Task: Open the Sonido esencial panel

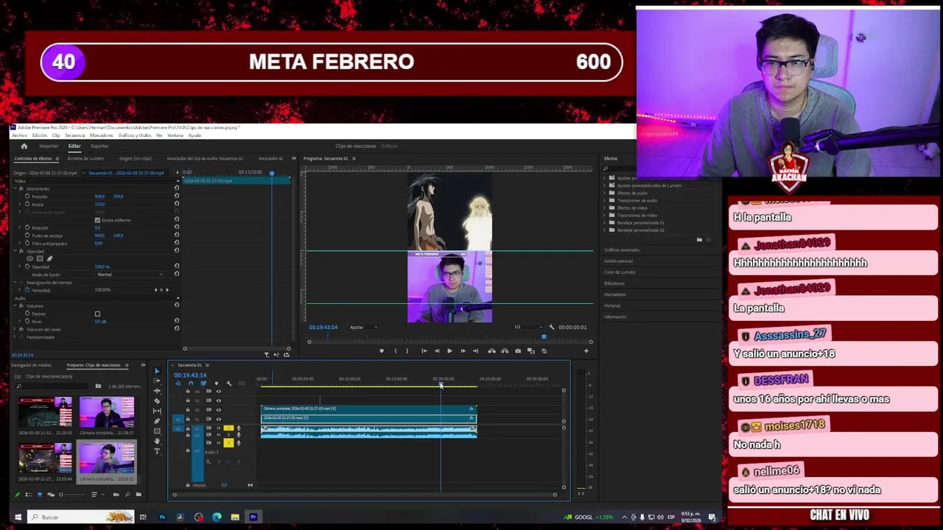Action: [x=618, y=261]
